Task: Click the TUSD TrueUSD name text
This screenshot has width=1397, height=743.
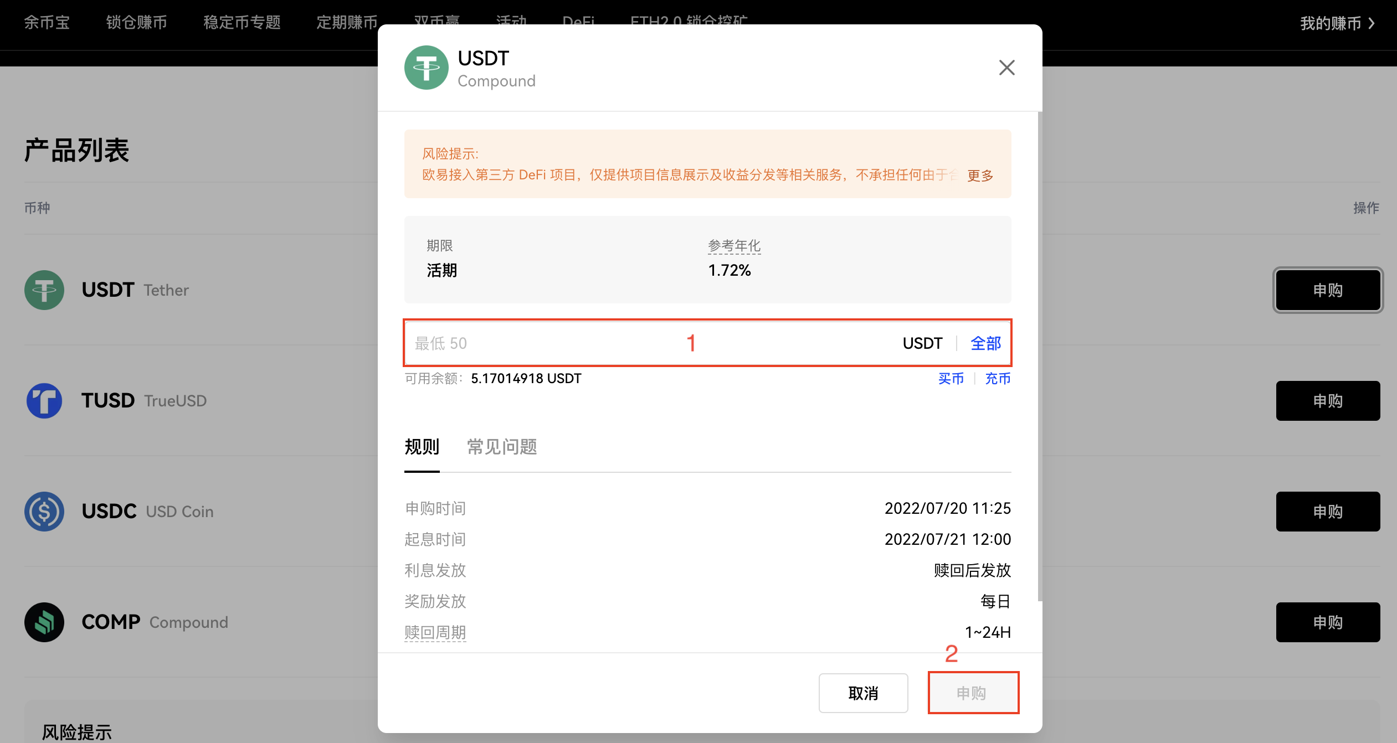Action: 144,400
